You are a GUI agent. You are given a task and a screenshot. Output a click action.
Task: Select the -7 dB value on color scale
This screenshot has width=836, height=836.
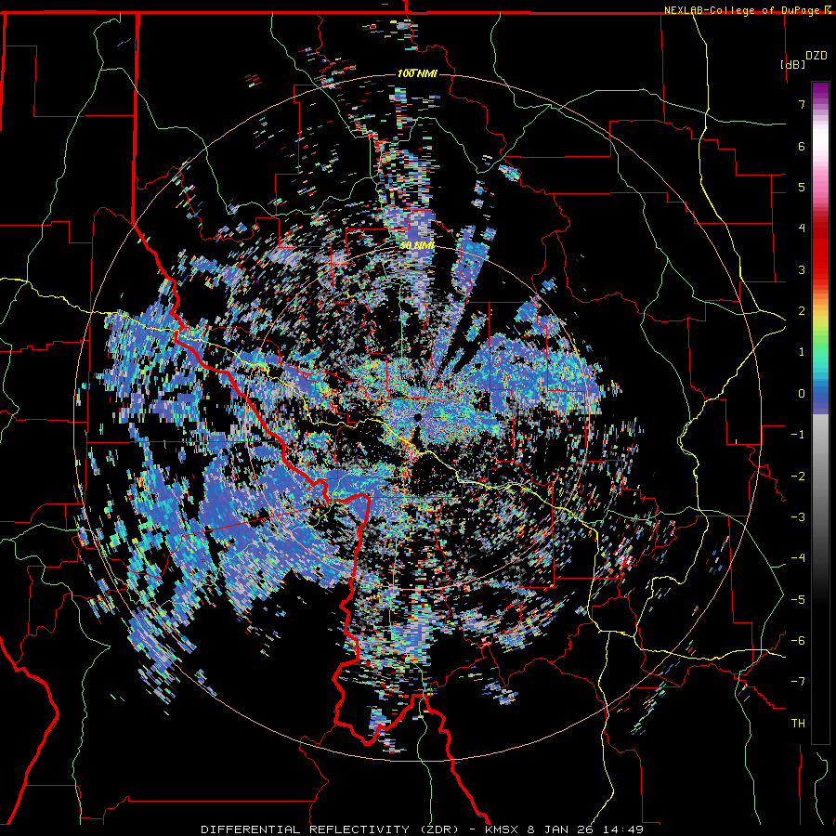tap(798, 682)
